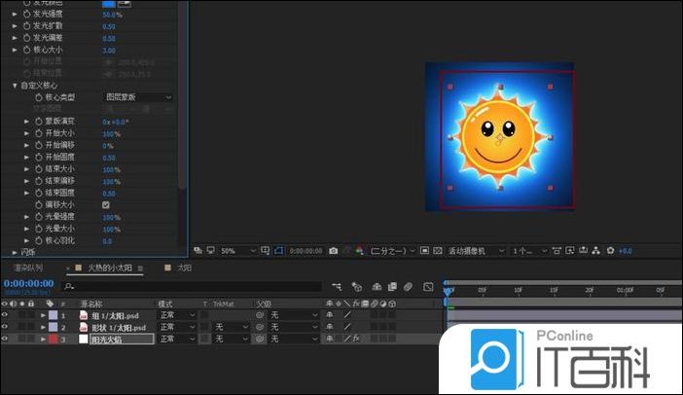This screenshot has width=683, height=395.
Task: Collapse the 自定义核心 group
Action: tap(16, 86)
